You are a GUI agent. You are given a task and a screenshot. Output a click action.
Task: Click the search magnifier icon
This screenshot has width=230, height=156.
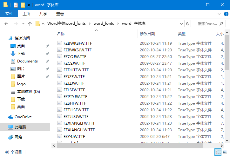pos(221,23)
